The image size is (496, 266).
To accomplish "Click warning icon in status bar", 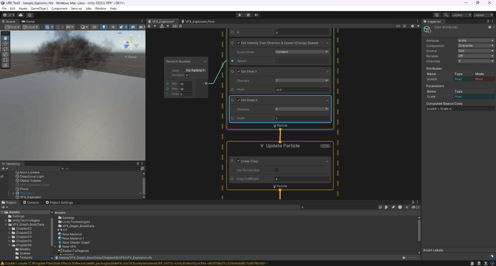I will [2, 263].
